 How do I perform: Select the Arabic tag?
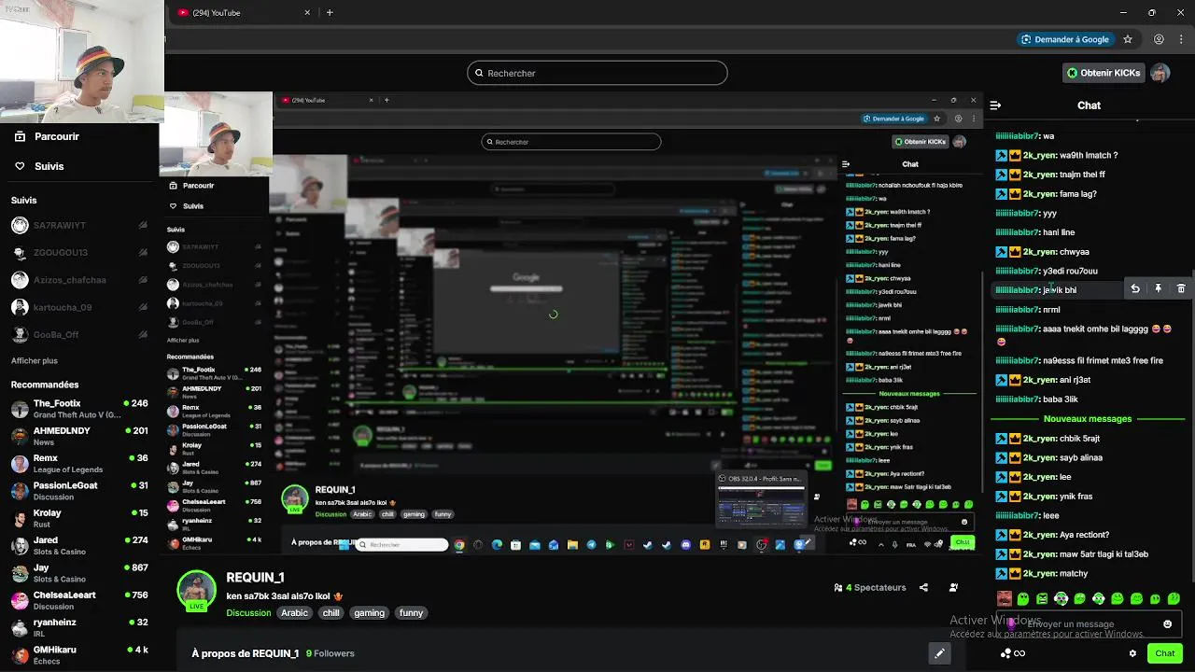(294, 613)
